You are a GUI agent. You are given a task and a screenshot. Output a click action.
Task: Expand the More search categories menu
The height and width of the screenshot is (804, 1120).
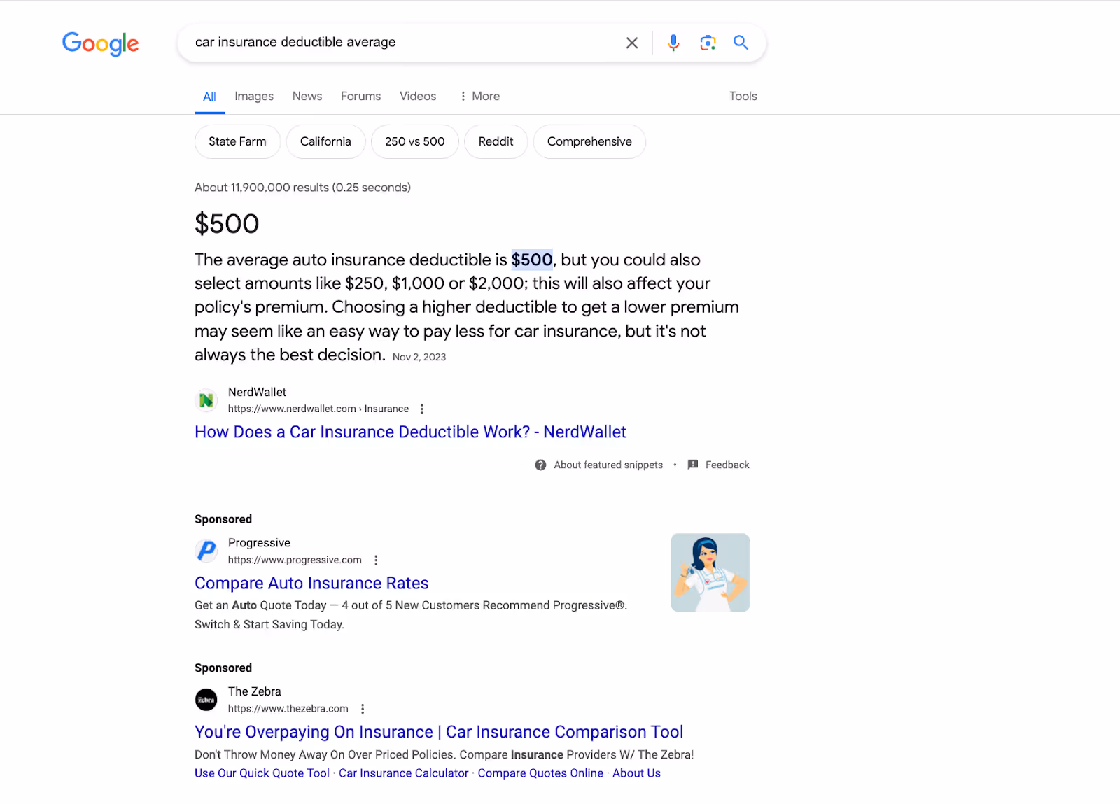click(479, 96)
